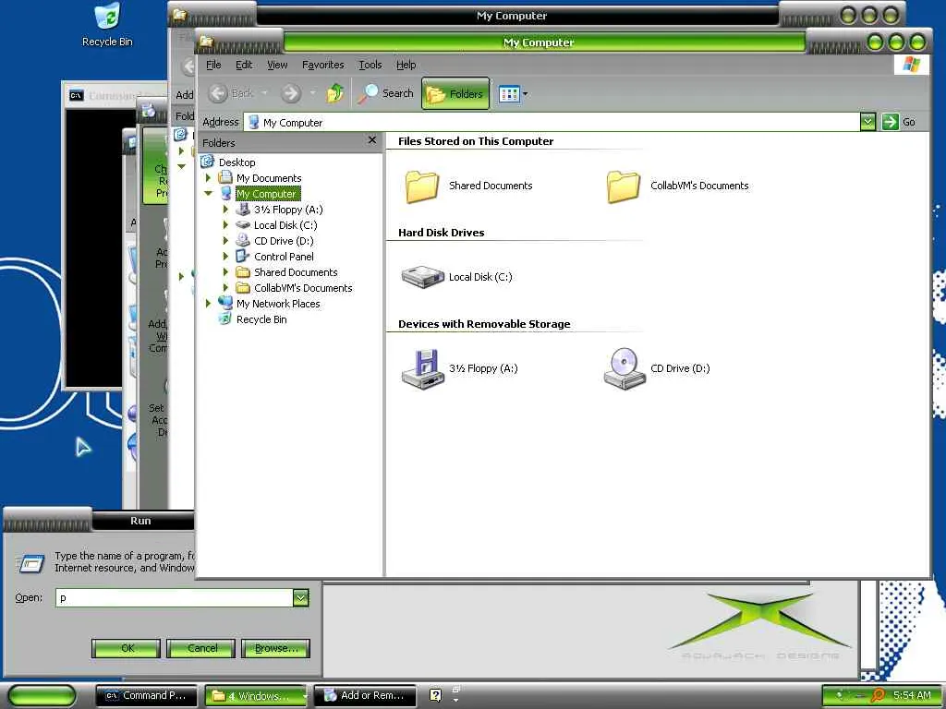Open the Run dialog history dropdown

pyautogui.click(x=301, y=597)
